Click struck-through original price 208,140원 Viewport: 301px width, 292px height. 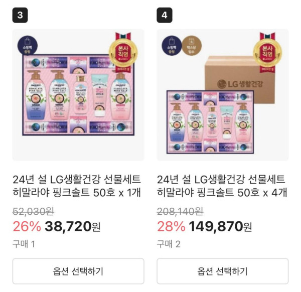180,211
